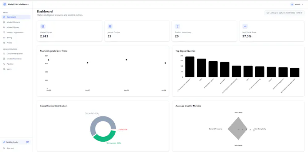Expand the admin account dropdown chevron
308x152 pixels.
tap(302, 4)
